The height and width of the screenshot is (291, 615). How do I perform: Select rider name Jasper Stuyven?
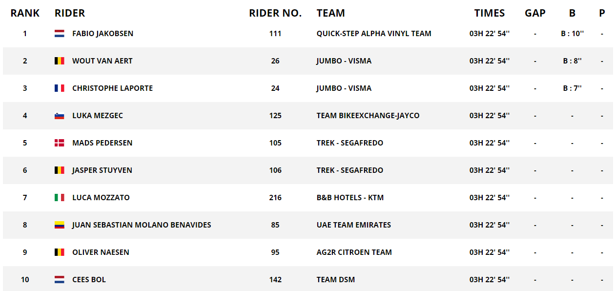tap(102, 170)
